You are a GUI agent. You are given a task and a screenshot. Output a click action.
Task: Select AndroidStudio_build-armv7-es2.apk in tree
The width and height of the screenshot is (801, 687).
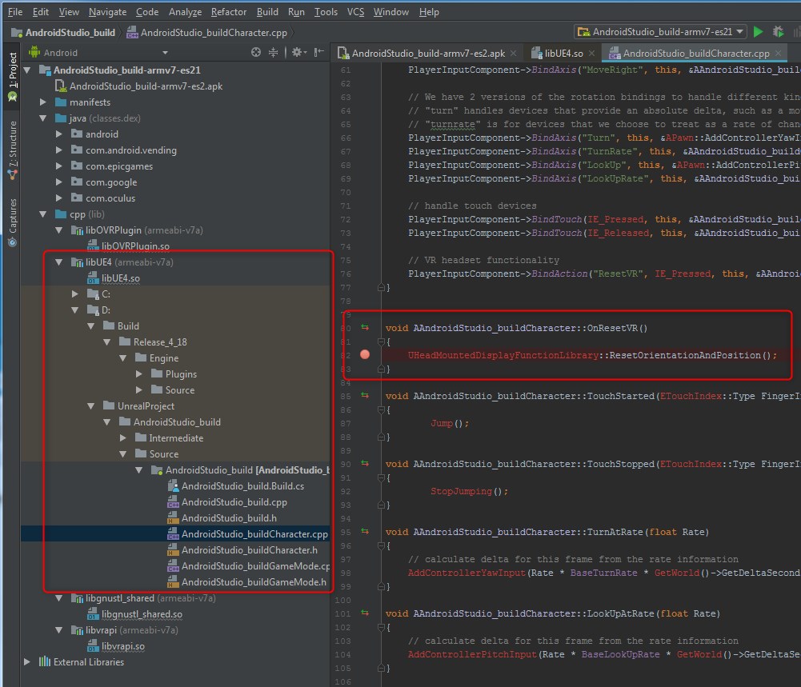coord(146,86)
